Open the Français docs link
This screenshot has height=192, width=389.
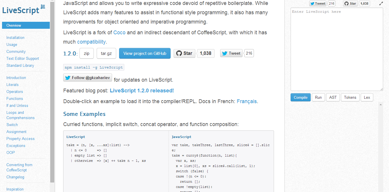(247, 102)
